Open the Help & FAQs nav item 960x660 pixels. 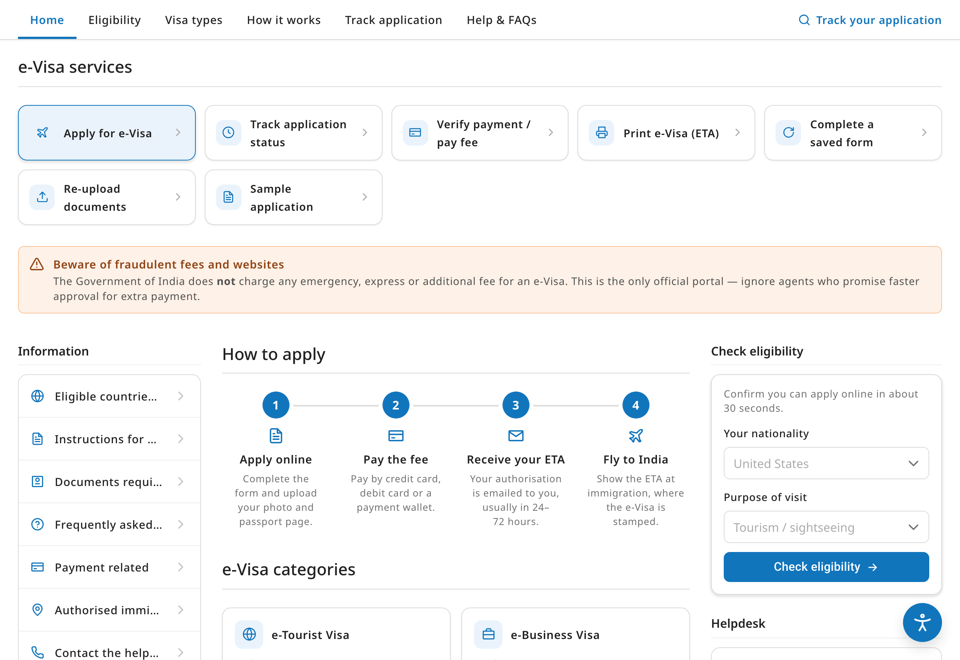tap(501, 20)
